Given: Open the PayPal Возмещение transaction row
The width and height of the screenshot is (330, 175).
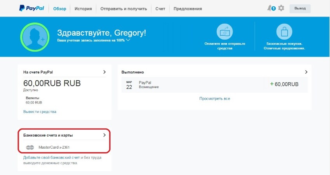Looking at the screenshot, I should pyautogui.click(x=214, y=85).
